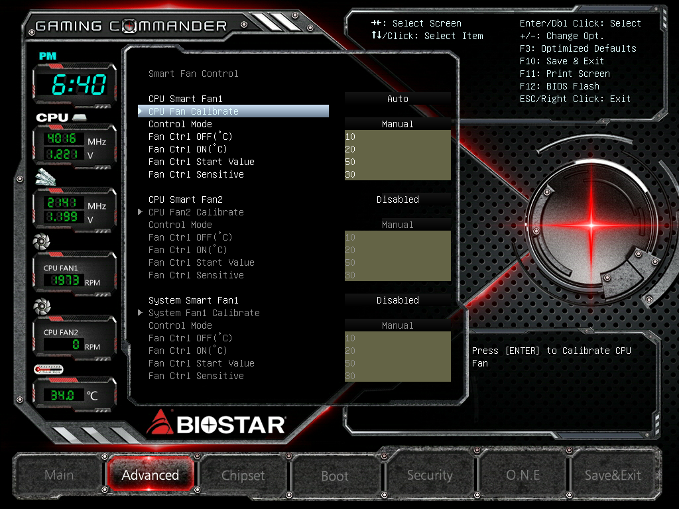Select the CPU Smart Fan2 label
The image size is (679, 509).
click(x=186, y=199)
